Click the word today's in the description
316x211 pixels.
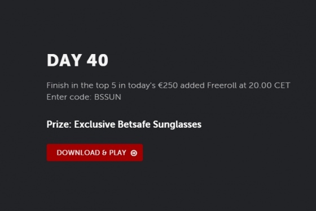pos(142,86)
